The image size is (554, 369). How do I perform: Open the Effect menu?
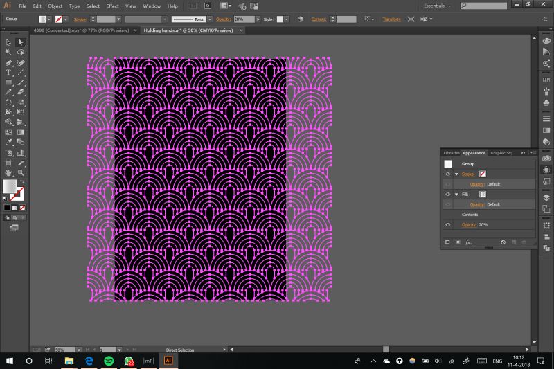[x=112, y=6]
